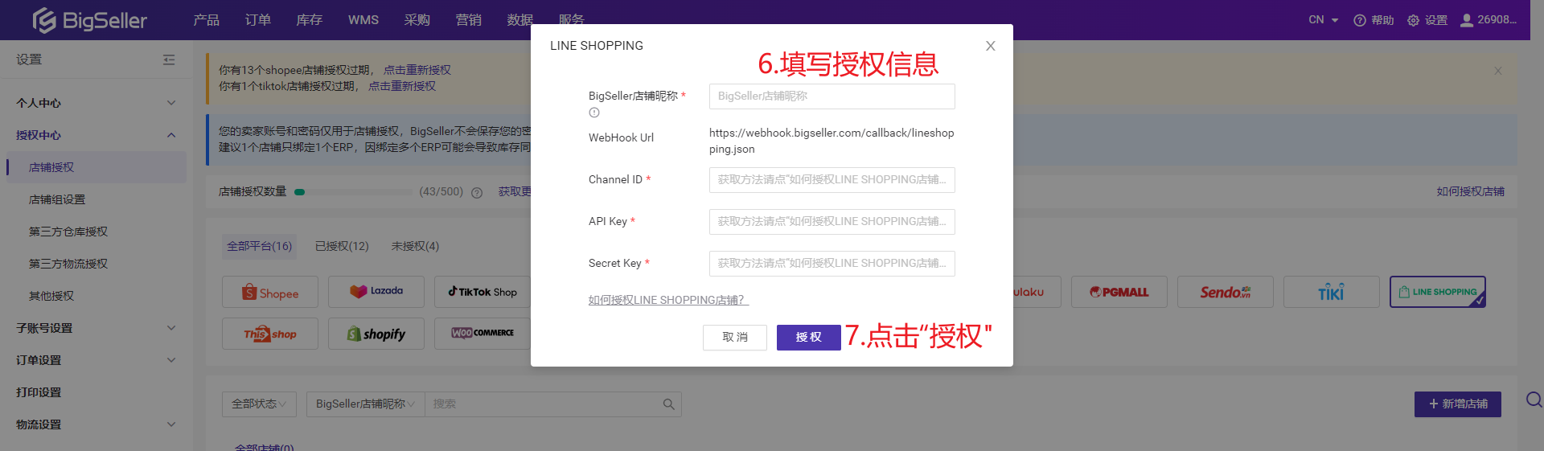The width and height of the screenshot is (1544, 451).
Task: Select the WooCommerce platform card
Action: (482, 334)
